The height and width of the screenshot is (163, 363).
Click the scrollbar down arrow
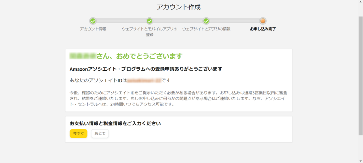pos(361,161)
